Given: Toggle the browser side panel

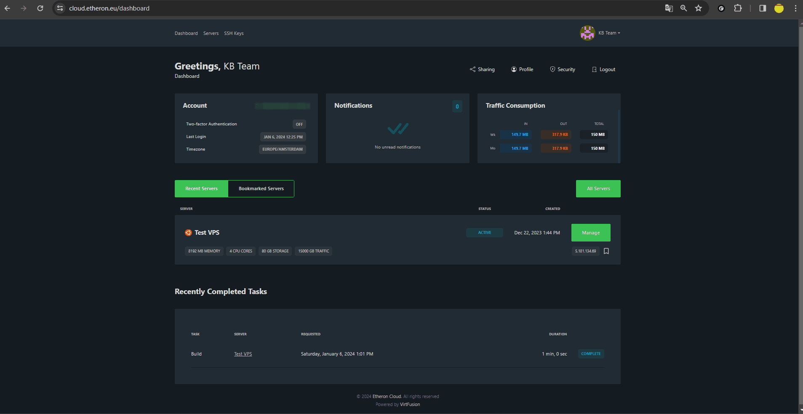Looking at the screenshot, I should [763, 8].
